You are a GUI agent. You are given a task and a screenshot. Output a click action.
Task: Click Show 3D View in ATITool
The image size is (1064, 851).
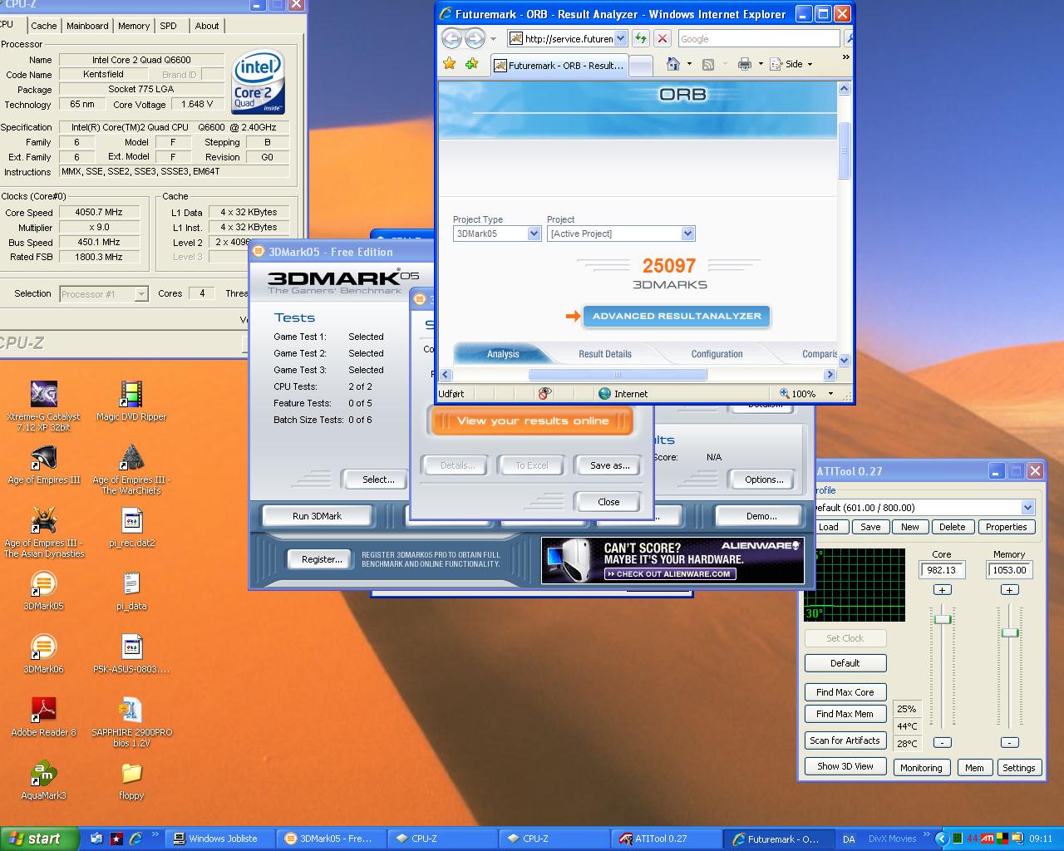845,766
